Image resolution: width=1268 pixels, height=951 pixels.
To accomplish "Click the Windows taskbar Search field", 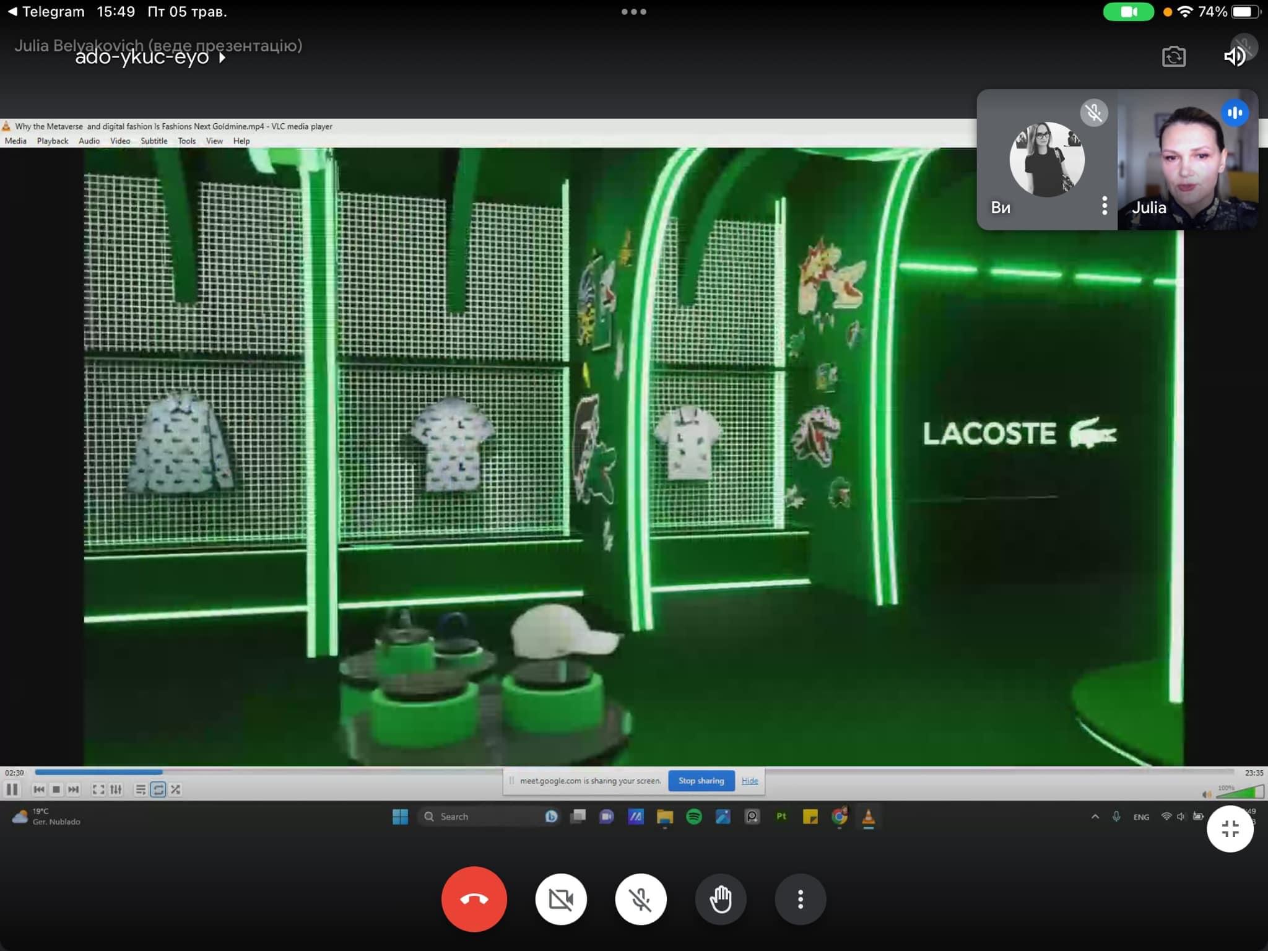I will coord(489,817).
